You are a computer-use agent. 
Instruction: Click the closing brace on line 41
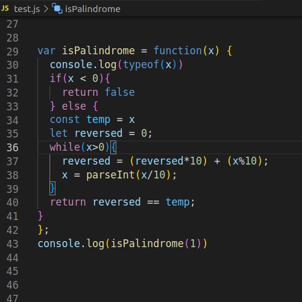tap(40, 216)
